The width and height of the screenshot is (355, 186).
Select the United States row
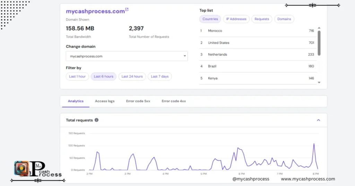258,43
